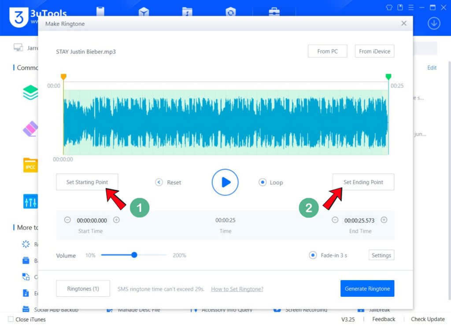Screen dimensions: 451x329
Task: Click the V3.25 version text
Action: [x=348, y=319]
